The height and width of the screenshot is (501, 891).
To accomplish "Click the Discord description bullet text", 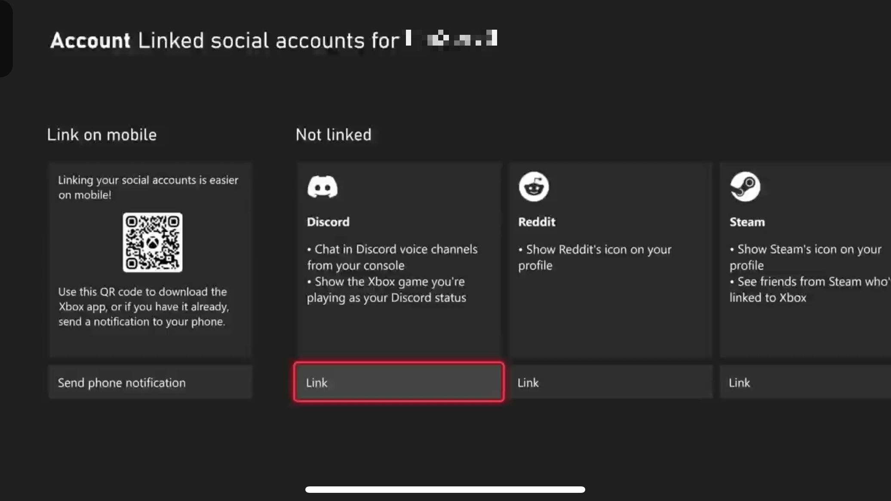I will click(392, 273).
